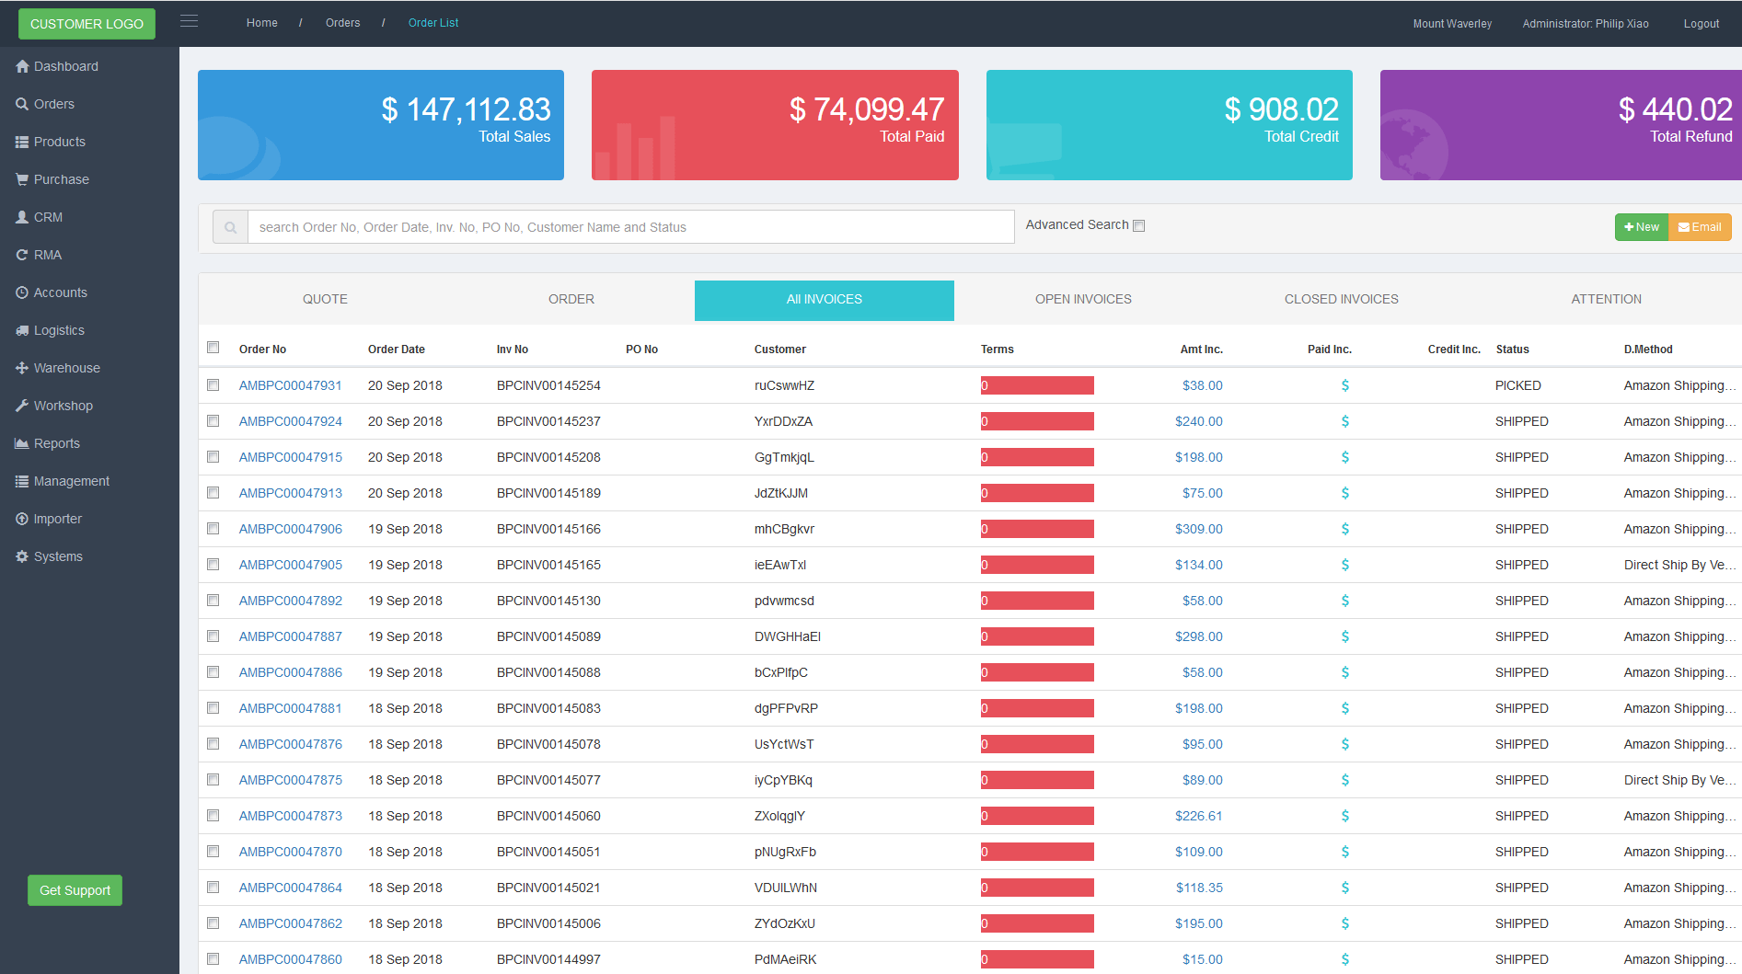Click dollar payment icon for order AMBPC00047931
The image size is (1742, 974).
1344,385
